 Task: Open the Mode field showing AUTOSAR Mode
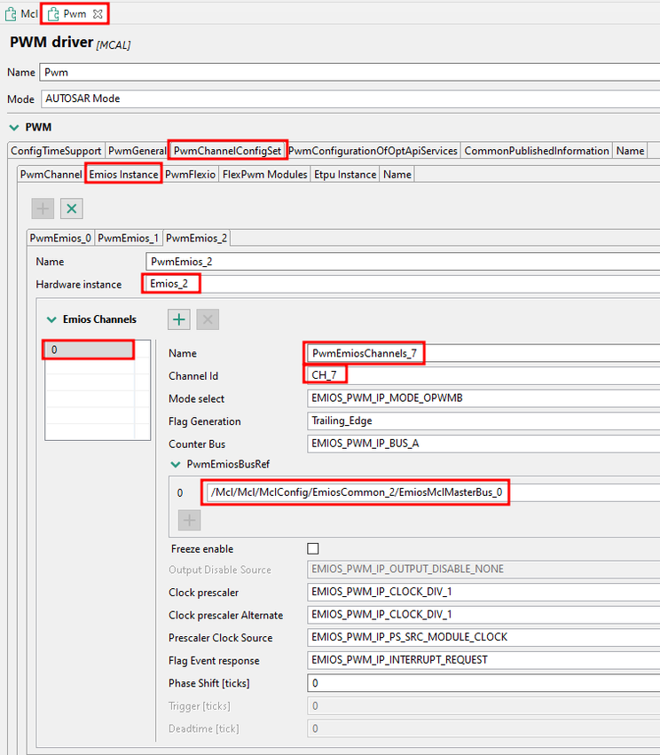(x=350, y=98)
